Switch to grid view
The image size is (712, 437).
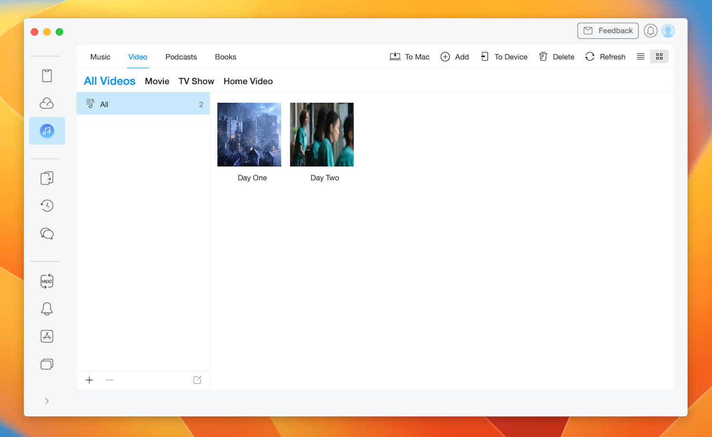pyautogui.click(x=659, y=57)
